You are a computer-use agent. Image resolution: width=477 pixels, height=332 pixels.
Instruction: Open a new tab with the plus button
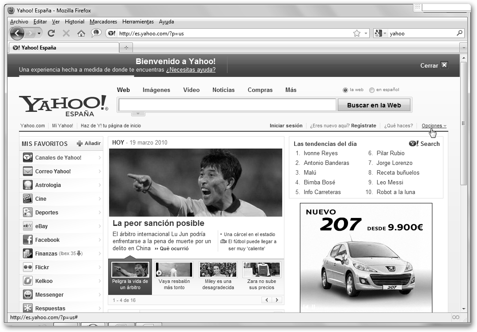click(x=126, y=48)
